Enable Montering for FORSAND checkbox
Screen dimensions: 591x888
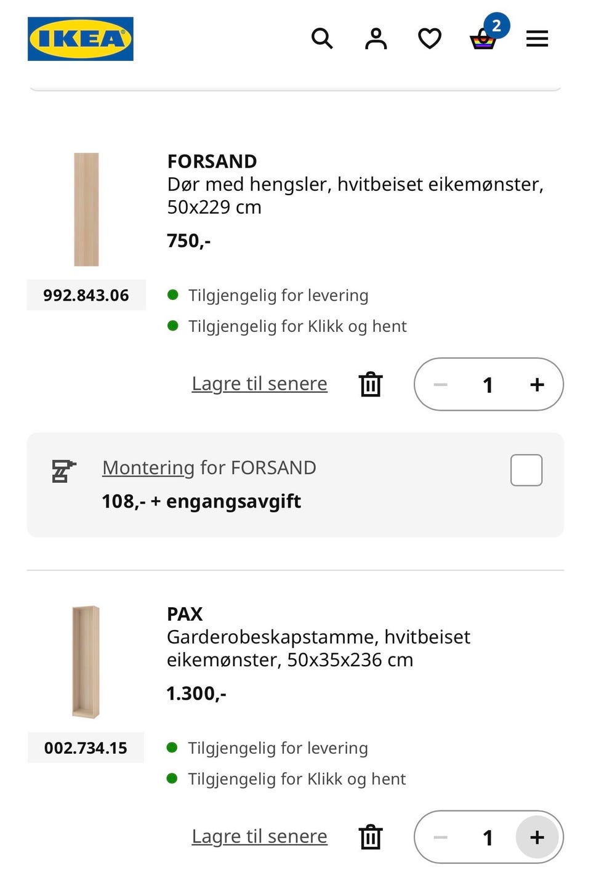pyautogui.click(x=526, y=470)
